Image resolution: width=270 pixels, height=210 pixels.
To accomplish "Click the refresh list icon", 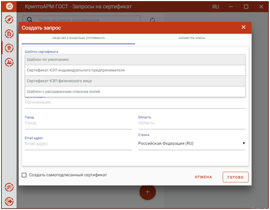I will coord(153,20).
